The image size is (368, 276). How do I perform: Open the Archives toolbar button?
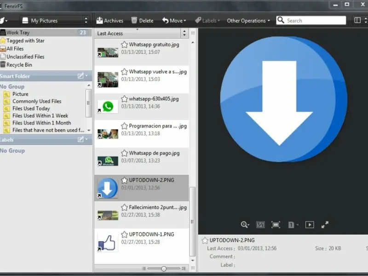(110, 21)
